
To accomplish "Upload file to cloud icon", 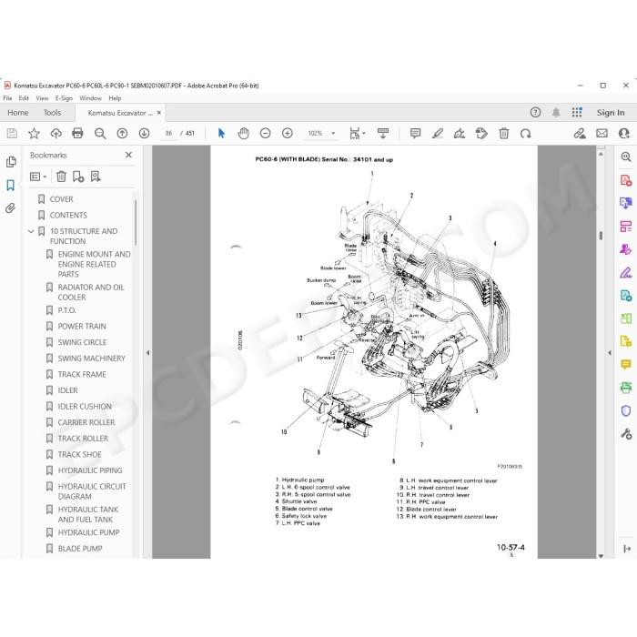I will click(x=56, y=133).
